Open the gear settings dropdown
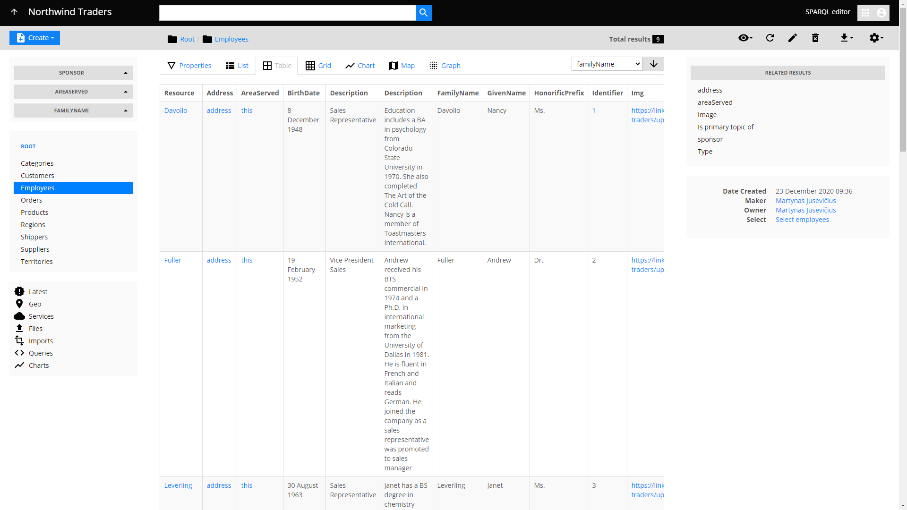Image resolution: width=907 pixels, height=510 pixels. tap(876, 38)
